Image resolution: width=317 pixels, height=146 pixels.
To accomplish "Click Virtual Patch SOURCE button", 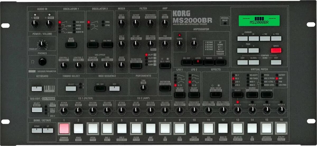I will [x=252, y=95].
